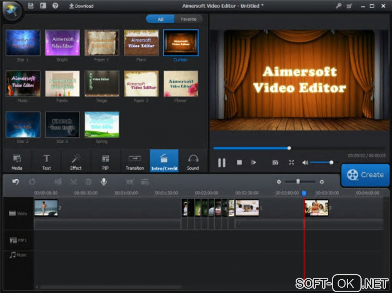Select the Spring intro template thumbnail

102,124
